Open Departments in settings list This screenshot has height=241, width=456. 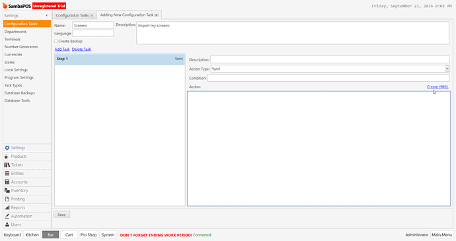[15, 32]
